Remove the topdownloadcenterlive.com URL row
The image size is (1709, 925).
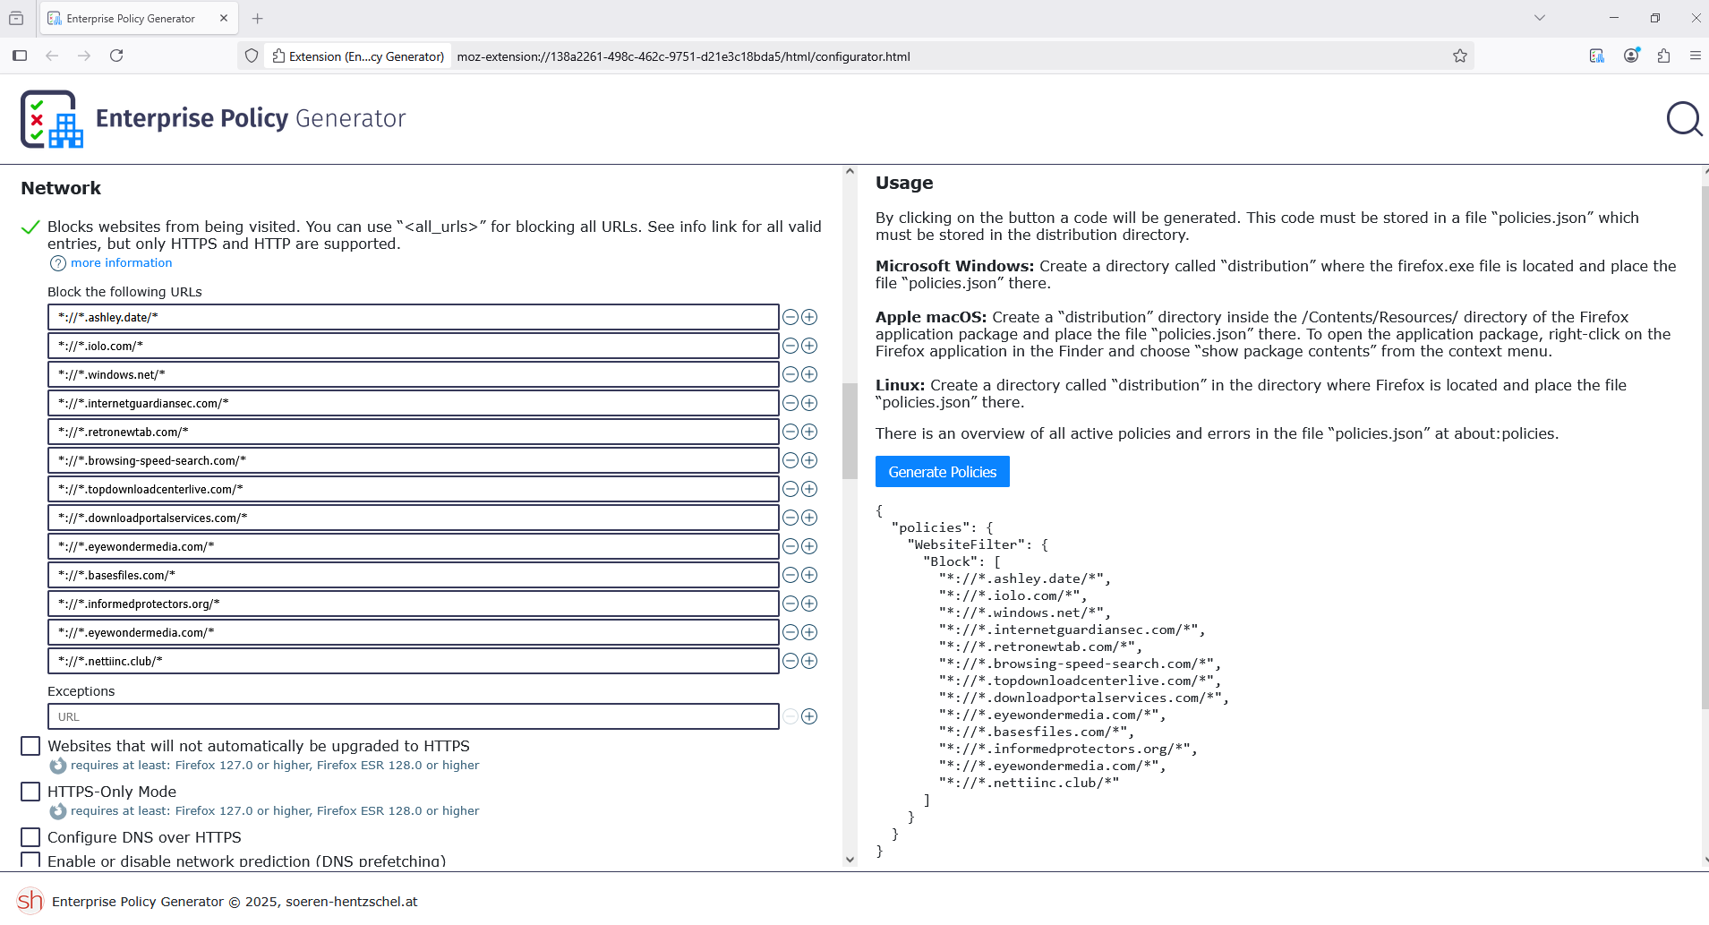tap(790, 489)
